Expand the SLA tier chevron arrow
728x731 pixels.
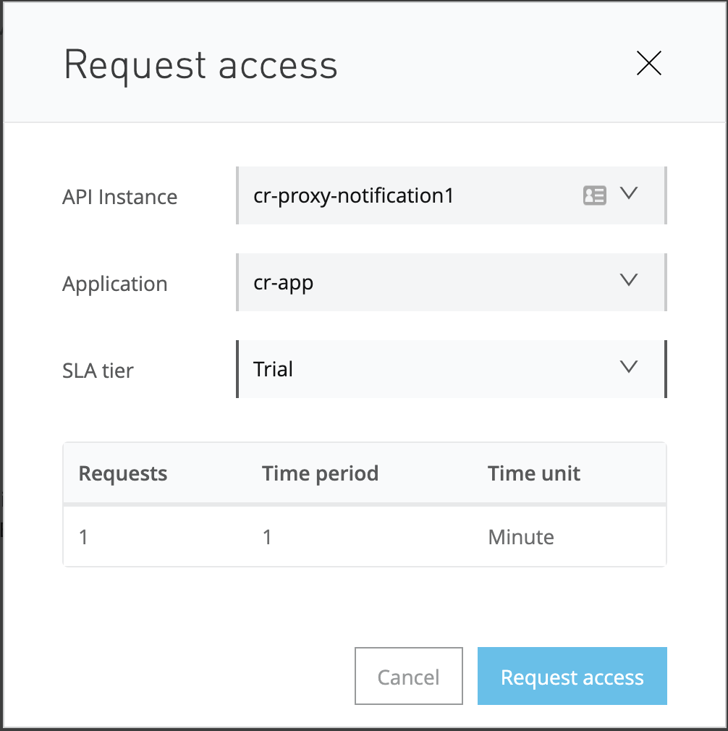[629, 368]
